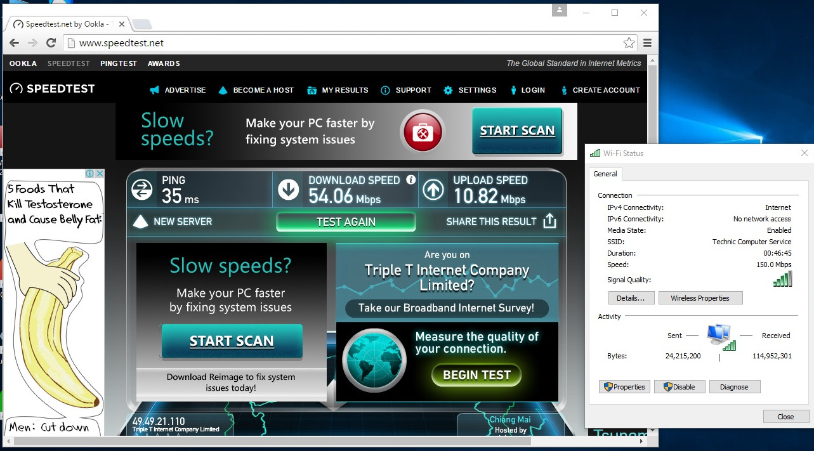
Task: Click Diagnose in Wi-Fi Status
Action: (x=735, y=387)
